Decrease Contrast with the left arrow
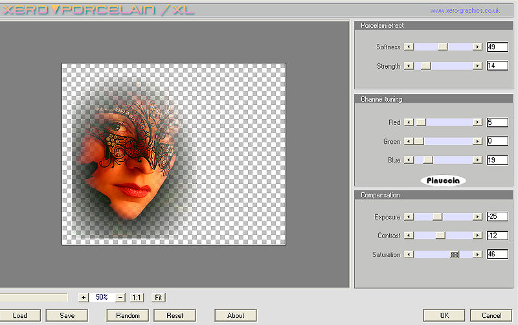Viewport: 518px width, 325px height. point(409,236)
